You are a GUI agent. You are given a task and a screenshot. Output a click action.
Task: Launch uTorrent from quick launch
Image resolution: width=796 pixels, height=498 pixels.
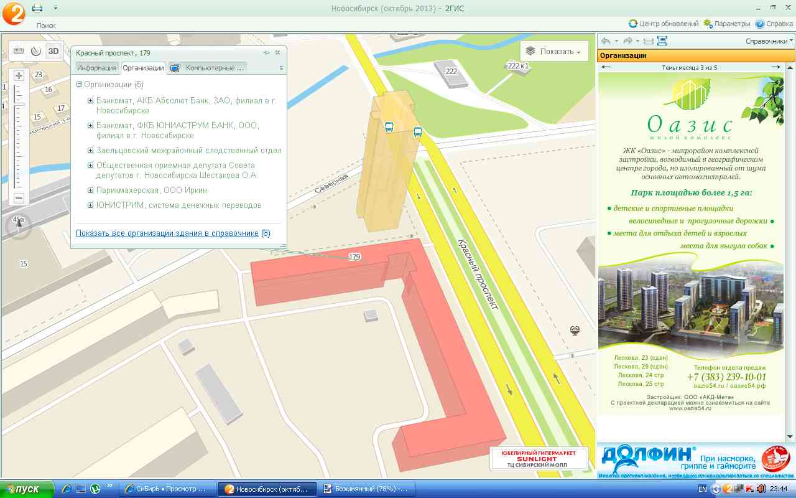tap(95, 489)
